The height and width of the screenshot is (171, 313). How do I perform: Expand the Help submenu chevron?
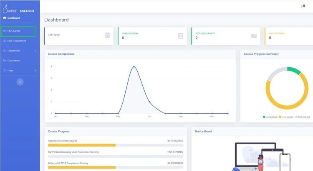click(36, 71)
